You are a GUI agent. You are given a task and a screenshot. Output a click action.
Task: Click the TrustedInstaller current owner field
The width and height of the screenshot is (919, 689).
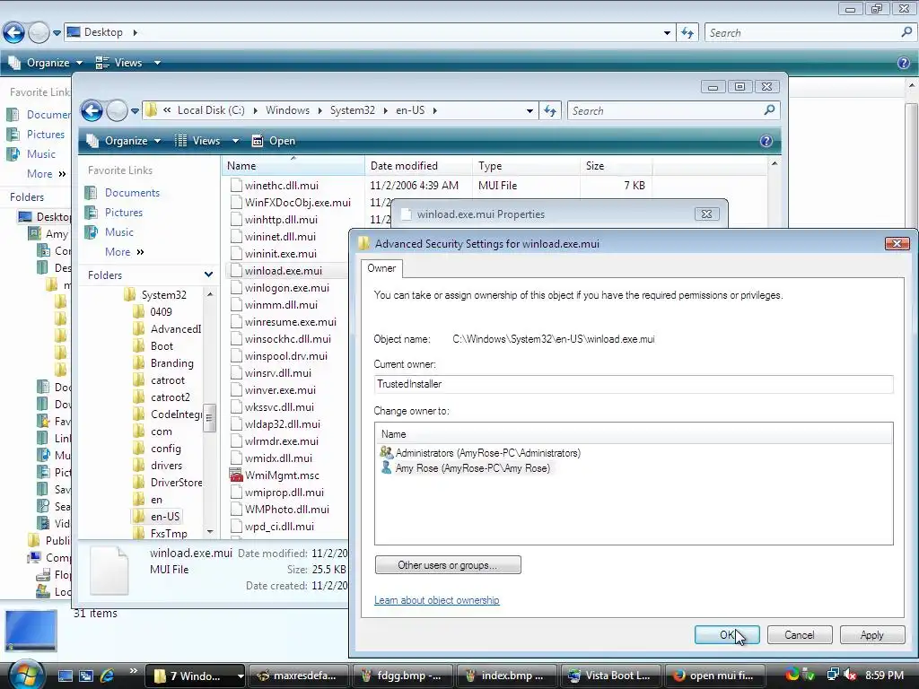(x=634, y=384)
